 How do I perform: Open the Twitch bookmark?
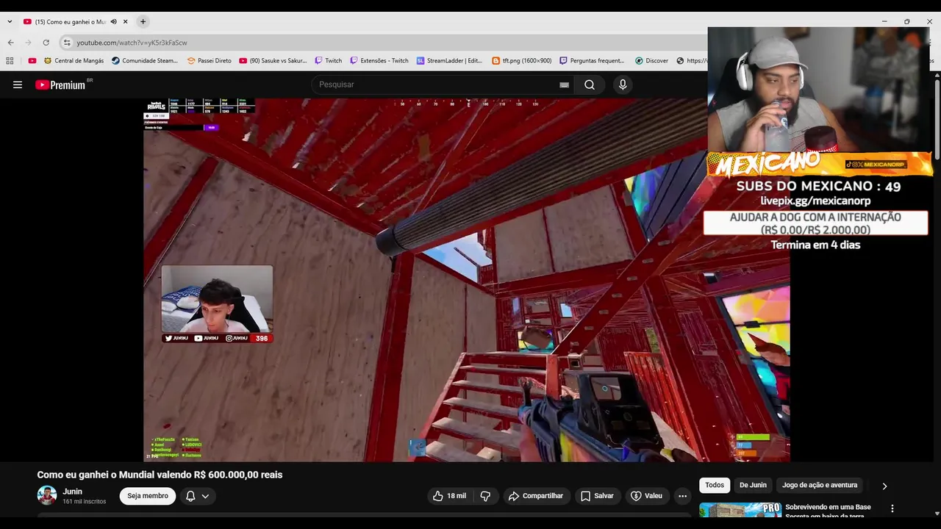tap(328, 61)
